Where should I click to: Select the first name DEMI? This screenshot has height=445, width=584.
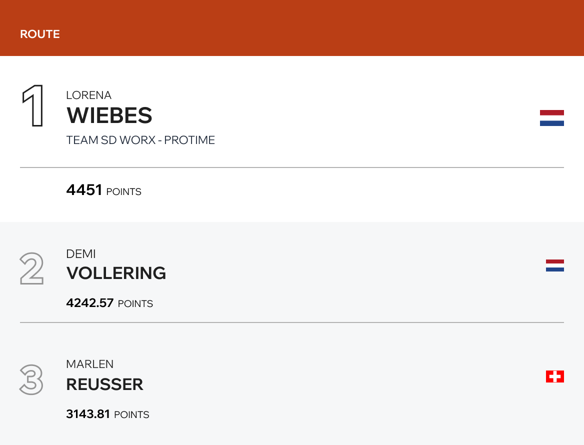[x=80, y=254]
